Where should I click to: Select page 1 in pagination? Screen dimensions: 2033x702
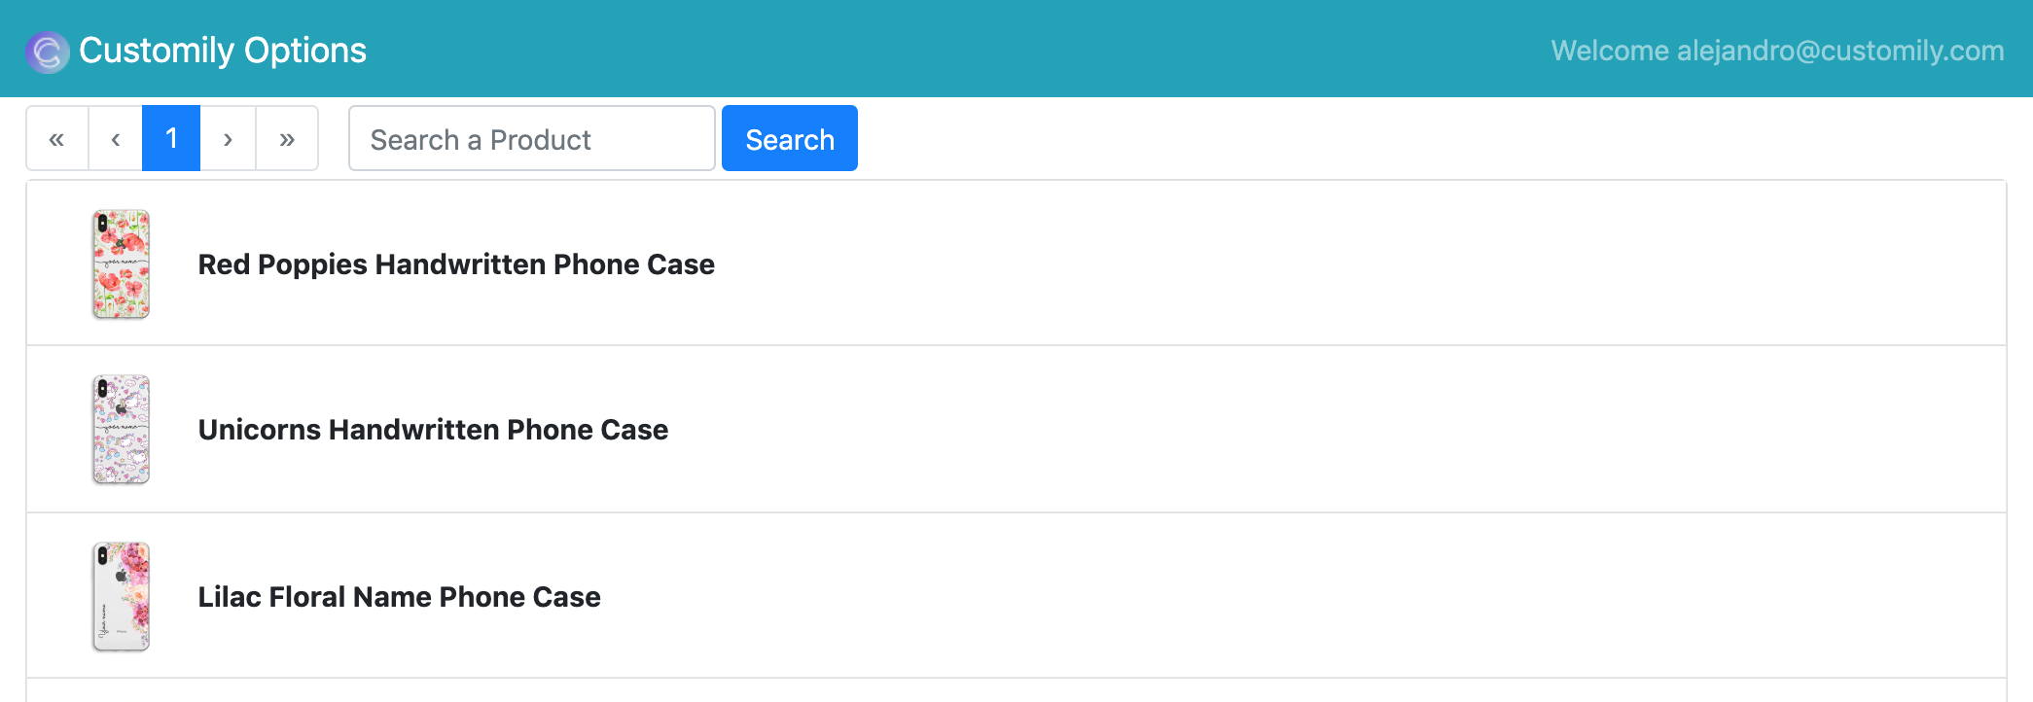(x=171, y=139)
